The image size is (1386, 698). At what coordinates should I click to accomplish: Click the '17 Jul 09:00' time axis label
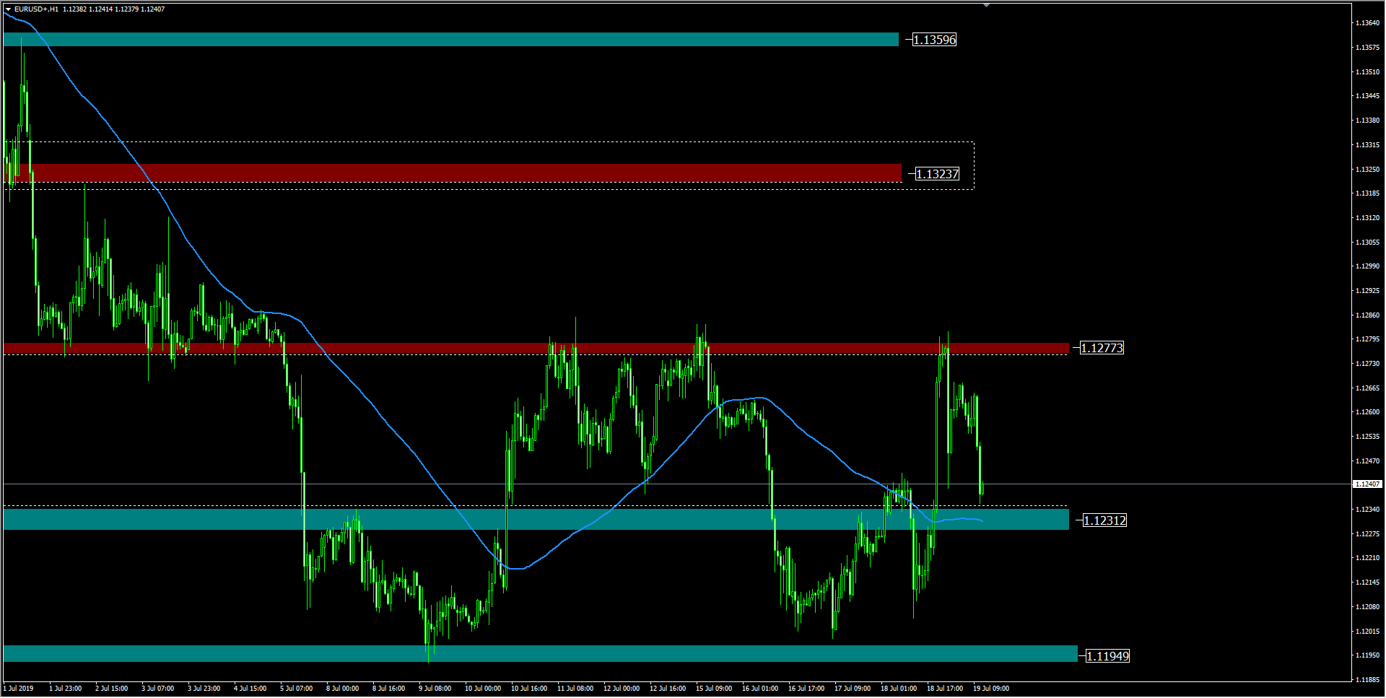[x=853, y=689]
